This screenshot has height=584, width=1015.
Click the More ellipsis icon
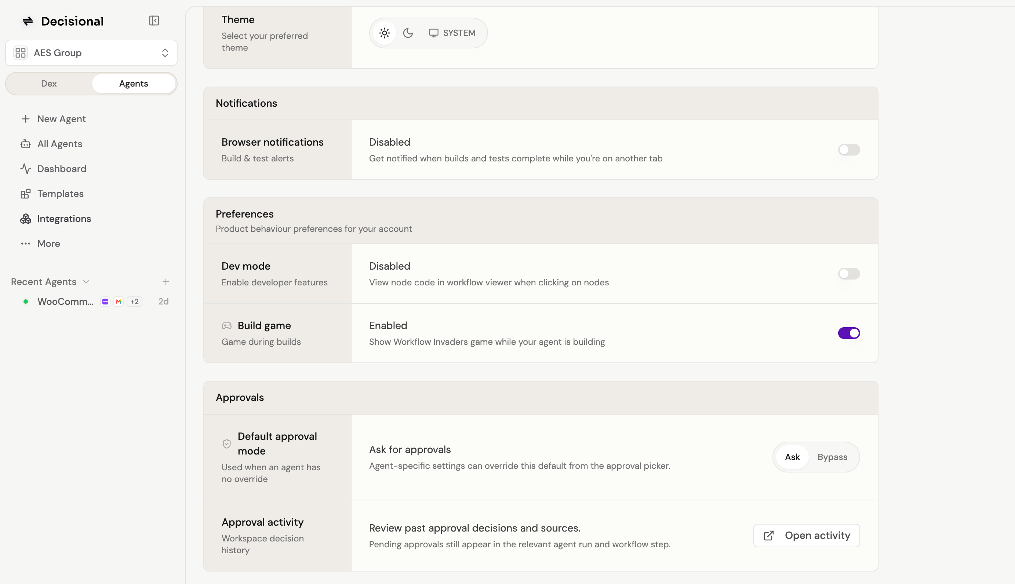click(26, 244)
